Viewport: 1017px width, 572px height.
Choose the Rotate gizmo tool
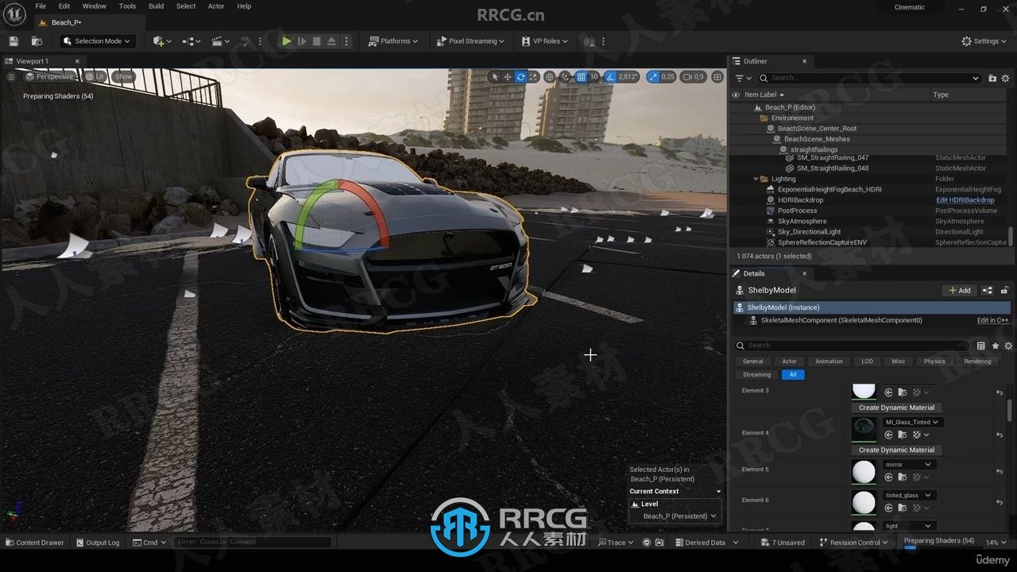pyautogui.click(x=520, y=77)
